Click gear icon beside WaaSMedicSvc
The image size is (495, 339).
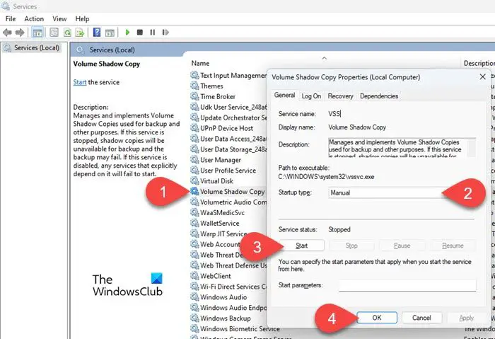pyautogui.click(x=194, y=212)
